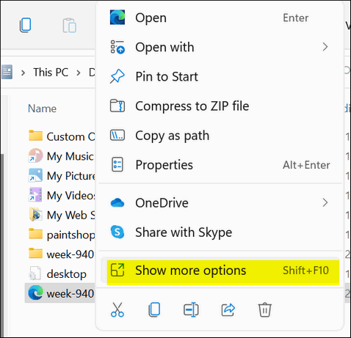Select Show more options entry
This screenshot has width=351, height=338.
coord(220,271)
